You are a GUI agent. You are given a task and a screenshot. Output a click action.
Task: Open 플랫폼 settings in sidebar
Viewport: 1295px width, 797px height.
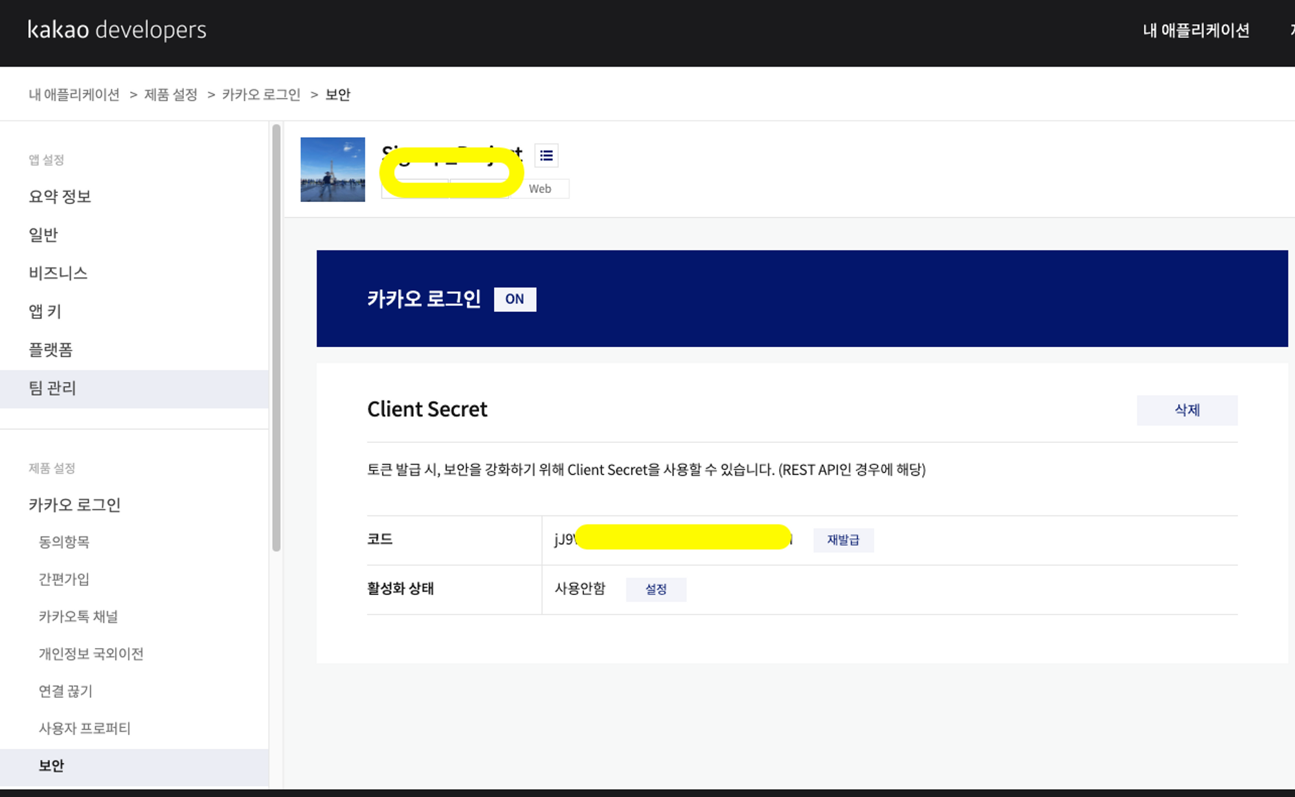(51, 350)
